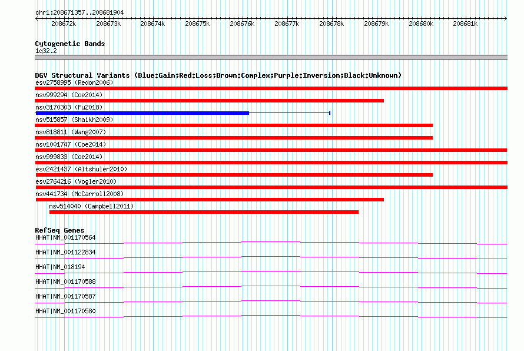524x351 pixels.
Task: Open the HHAT|NM_001122834 transcript label
Action: point(65,252)
